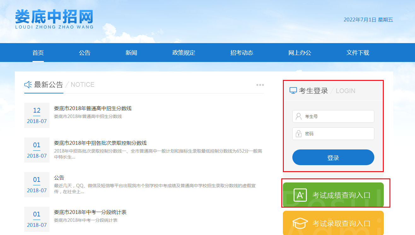
Task: Open the 文件下载 page
Action: coord(358,53)
